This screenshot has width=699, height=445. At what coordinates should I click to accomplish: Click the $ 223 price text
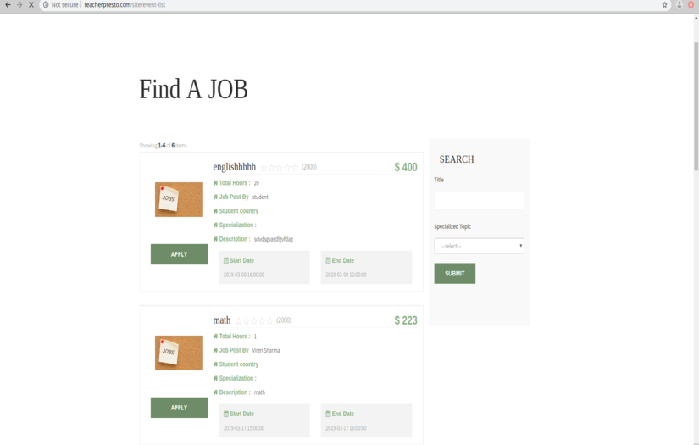406,320
